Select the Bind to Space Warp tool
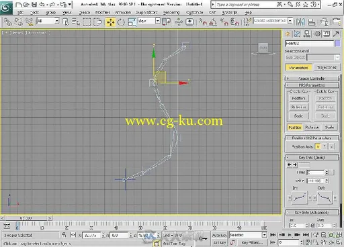Screen dimensions: 344x247 point(29,22)
